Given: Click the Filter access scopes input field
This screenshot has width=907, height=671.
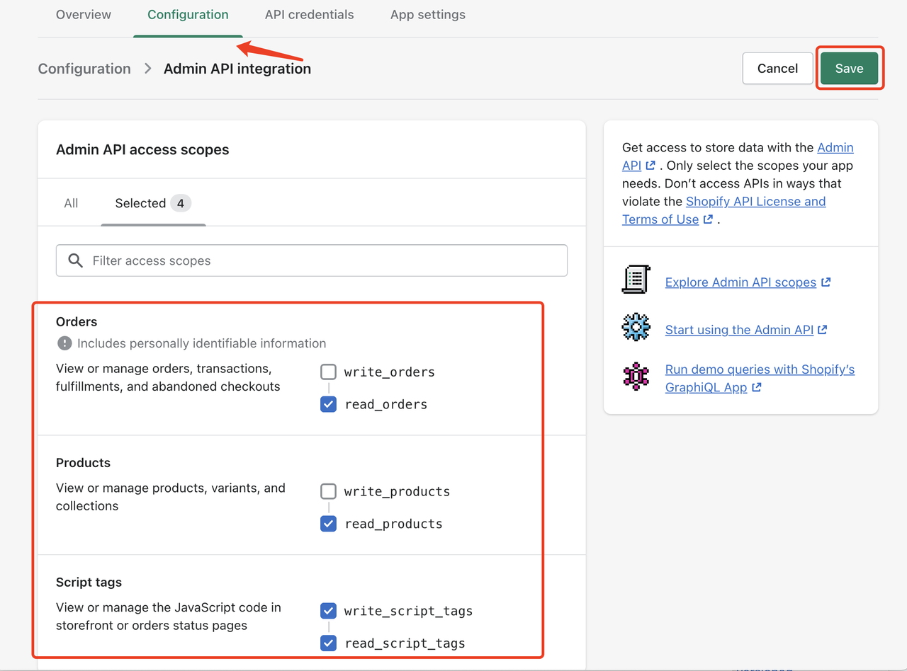Looking at the screenshot, I should tap(283, 260).
